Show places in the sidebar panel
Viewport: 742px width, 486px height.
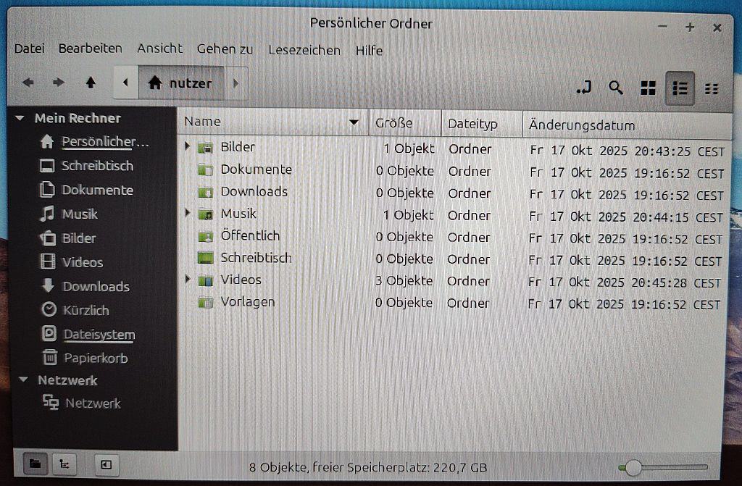pyautogui.click(x=34, y=465)
